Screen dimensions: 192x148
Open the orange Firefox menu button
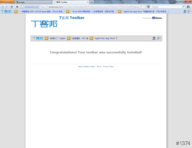tap(7, 1)
